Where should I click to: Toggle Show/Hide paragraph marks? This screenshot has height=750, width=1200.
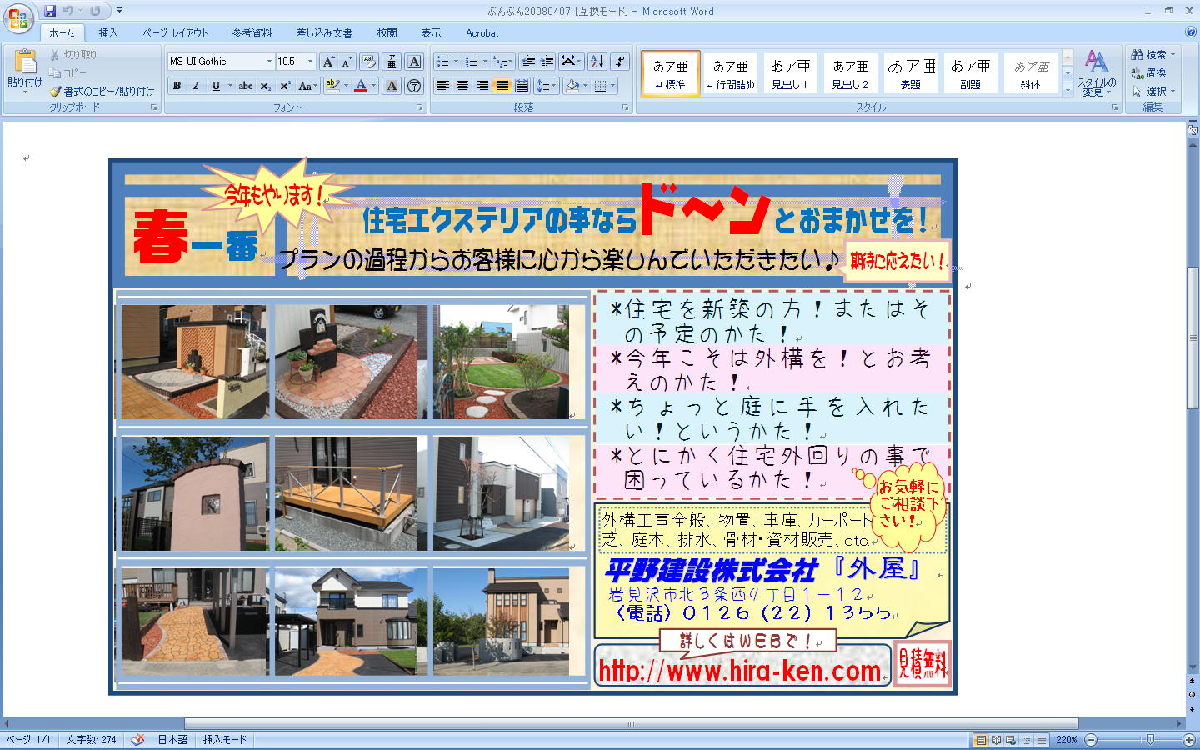tap(619, 62)
